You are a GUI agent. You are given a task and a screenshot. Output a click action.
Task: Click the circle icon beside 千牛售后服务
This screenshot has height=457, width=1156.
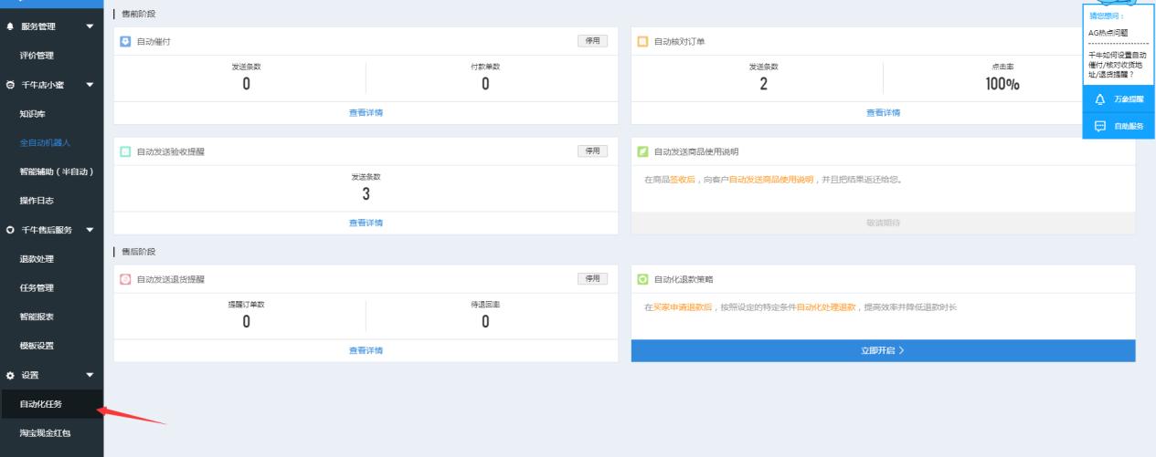10,230
